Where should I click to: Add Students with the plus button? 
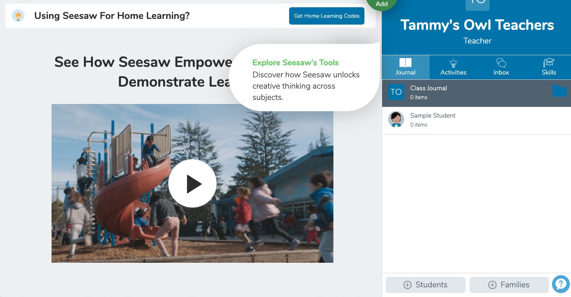point(425,285)
